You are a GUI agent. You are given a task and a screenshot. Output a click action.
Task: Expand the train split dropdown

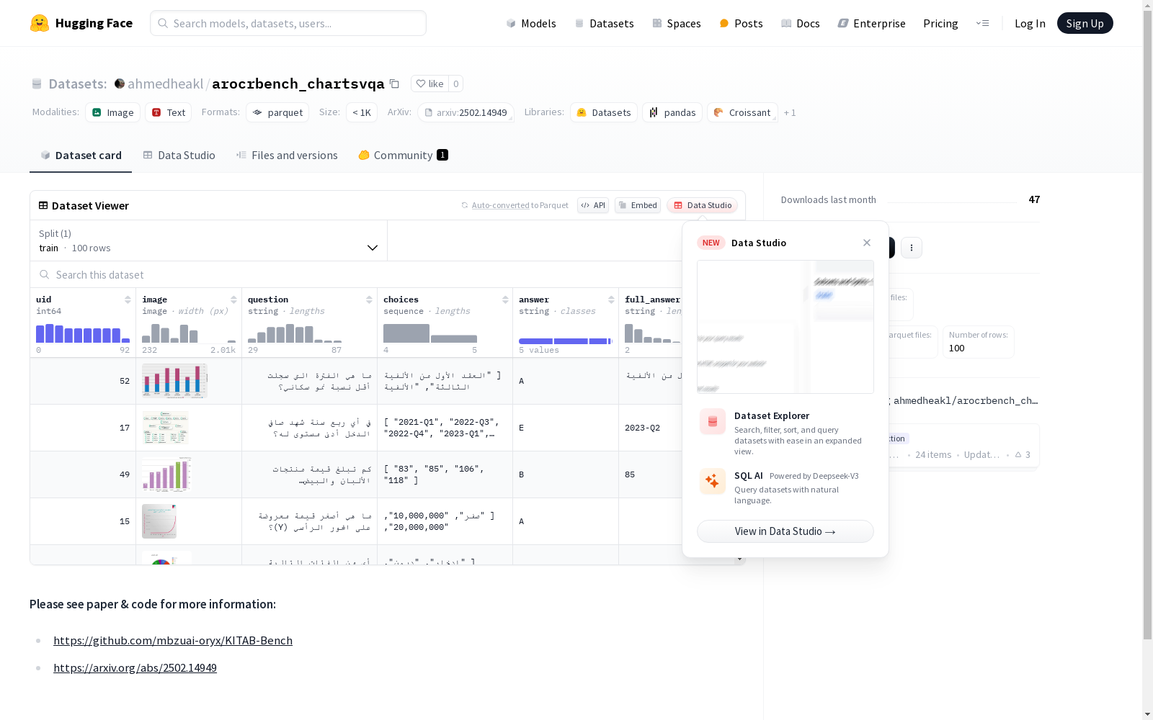pos(209,240)
